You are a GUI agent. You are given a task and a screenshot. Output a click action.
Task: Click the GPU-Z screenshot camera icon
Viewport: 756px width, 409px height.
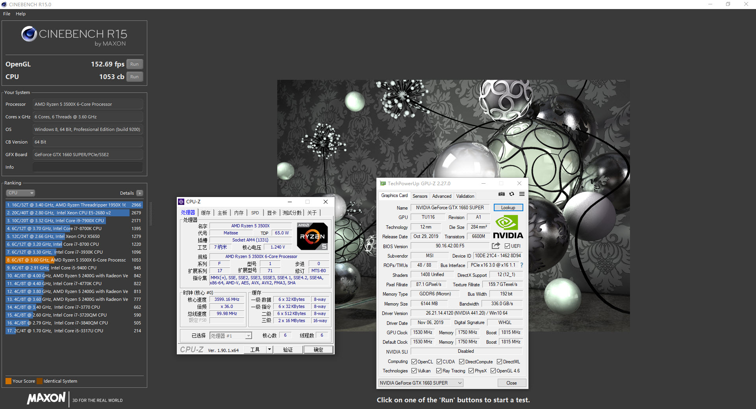501,194
